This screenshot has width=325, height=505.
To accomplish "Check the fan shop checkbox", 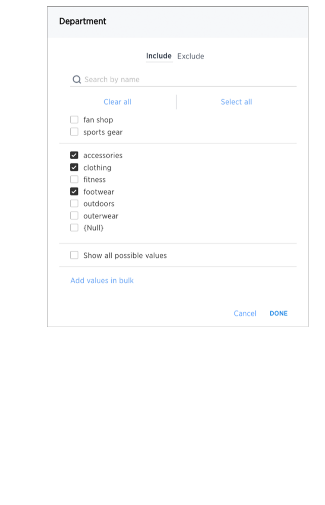I will click(74, 120).
